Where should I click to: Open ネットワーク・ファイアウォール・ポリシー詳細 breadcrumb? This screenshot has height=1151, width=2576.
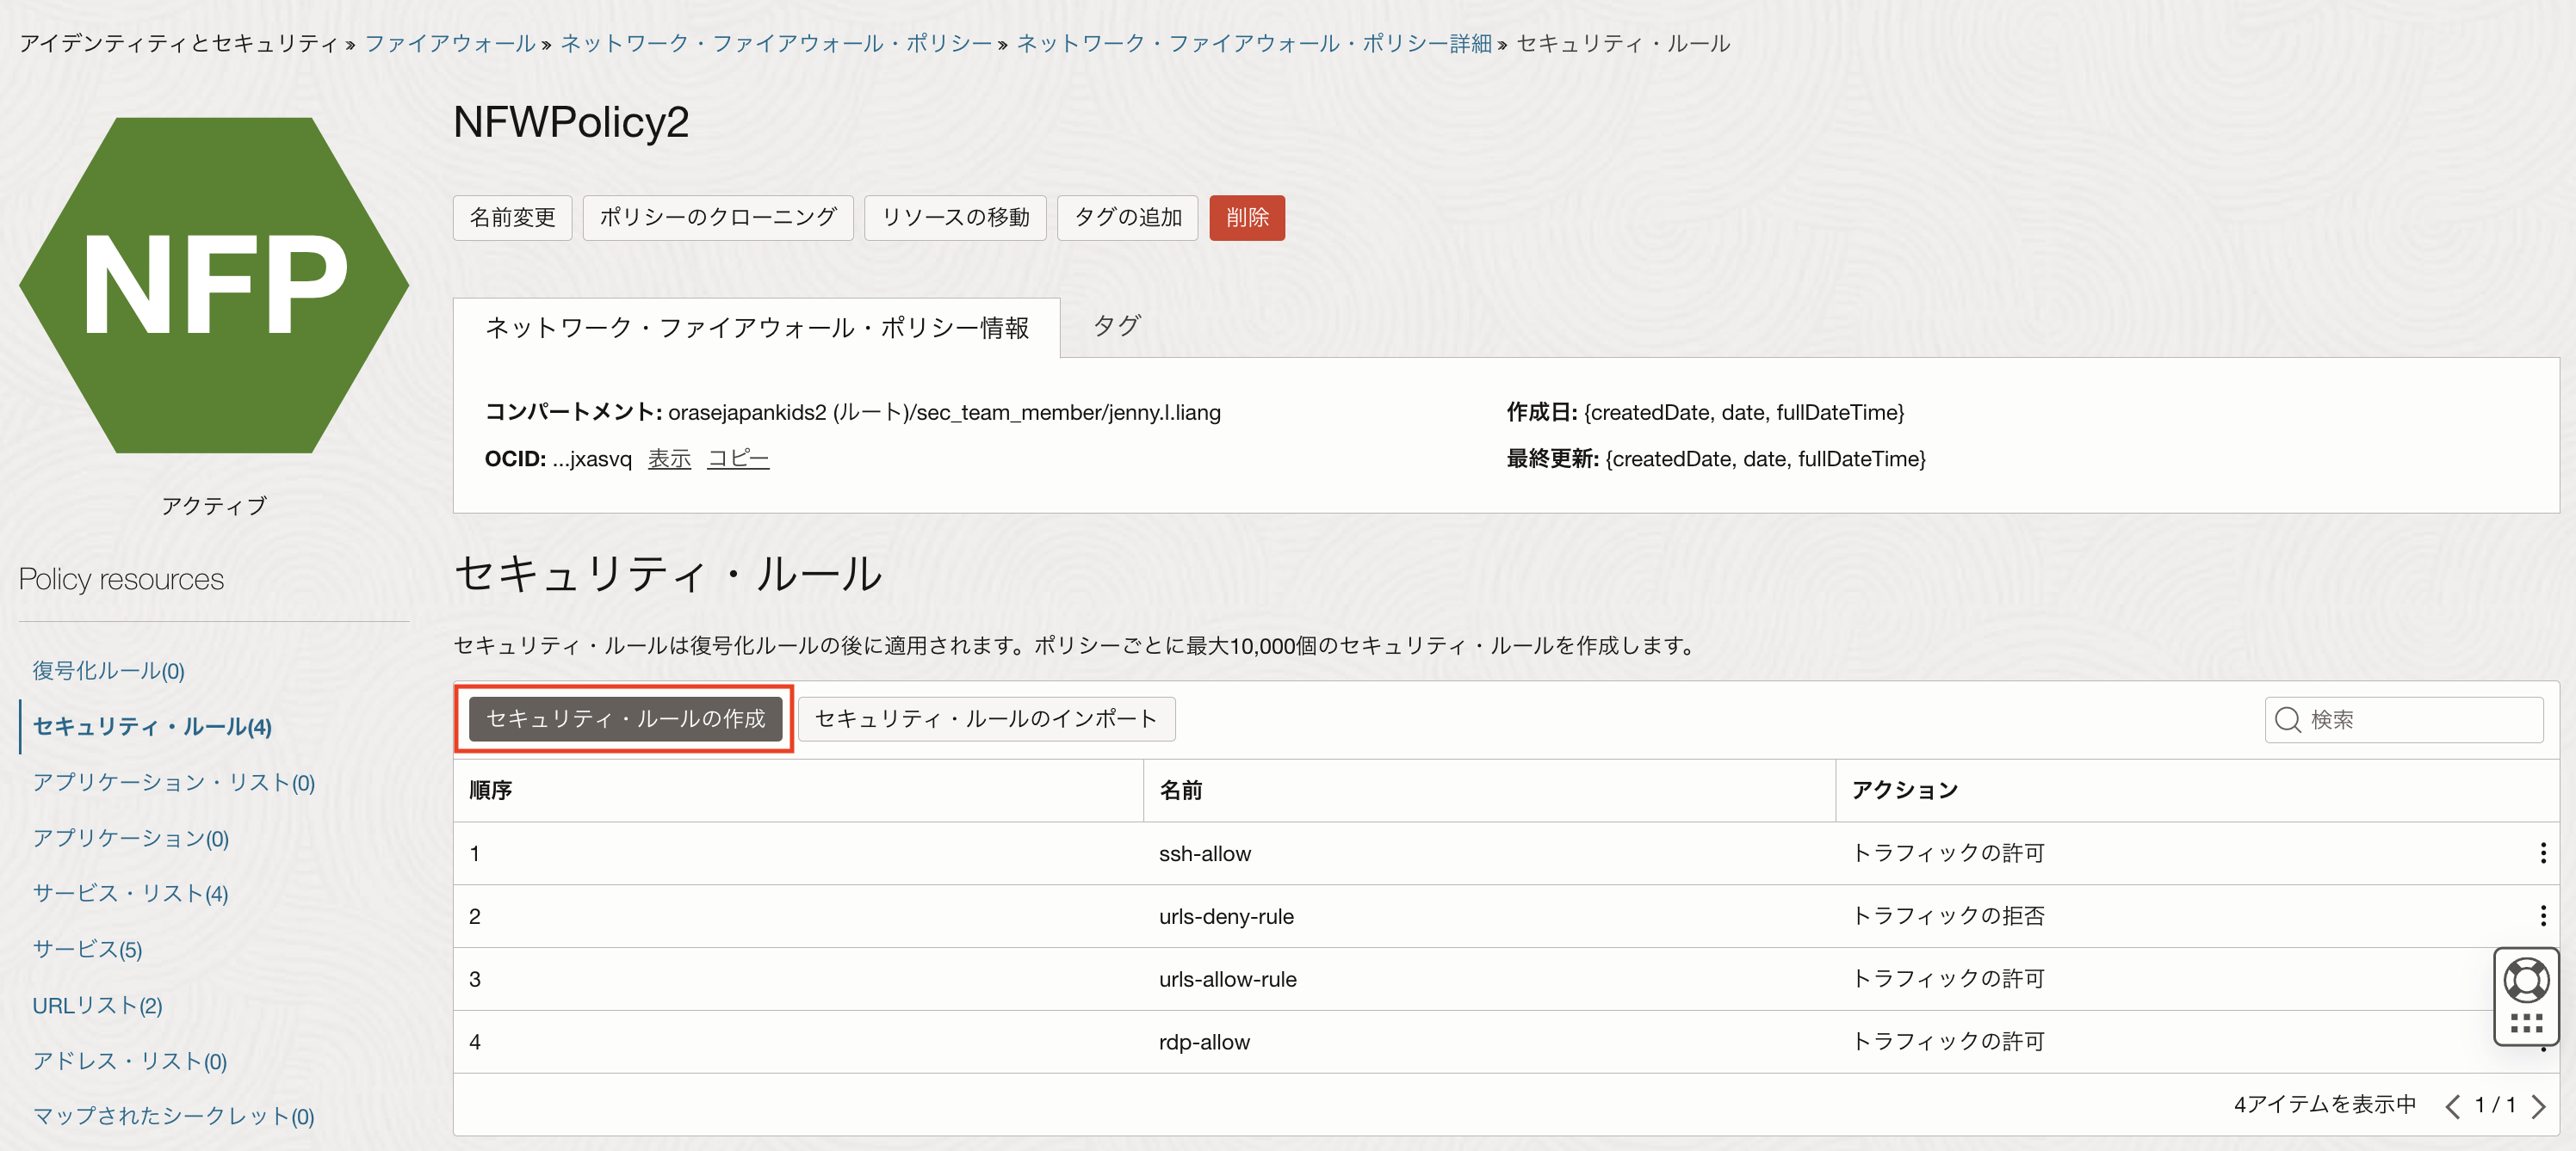click(x=1254, y=43)
